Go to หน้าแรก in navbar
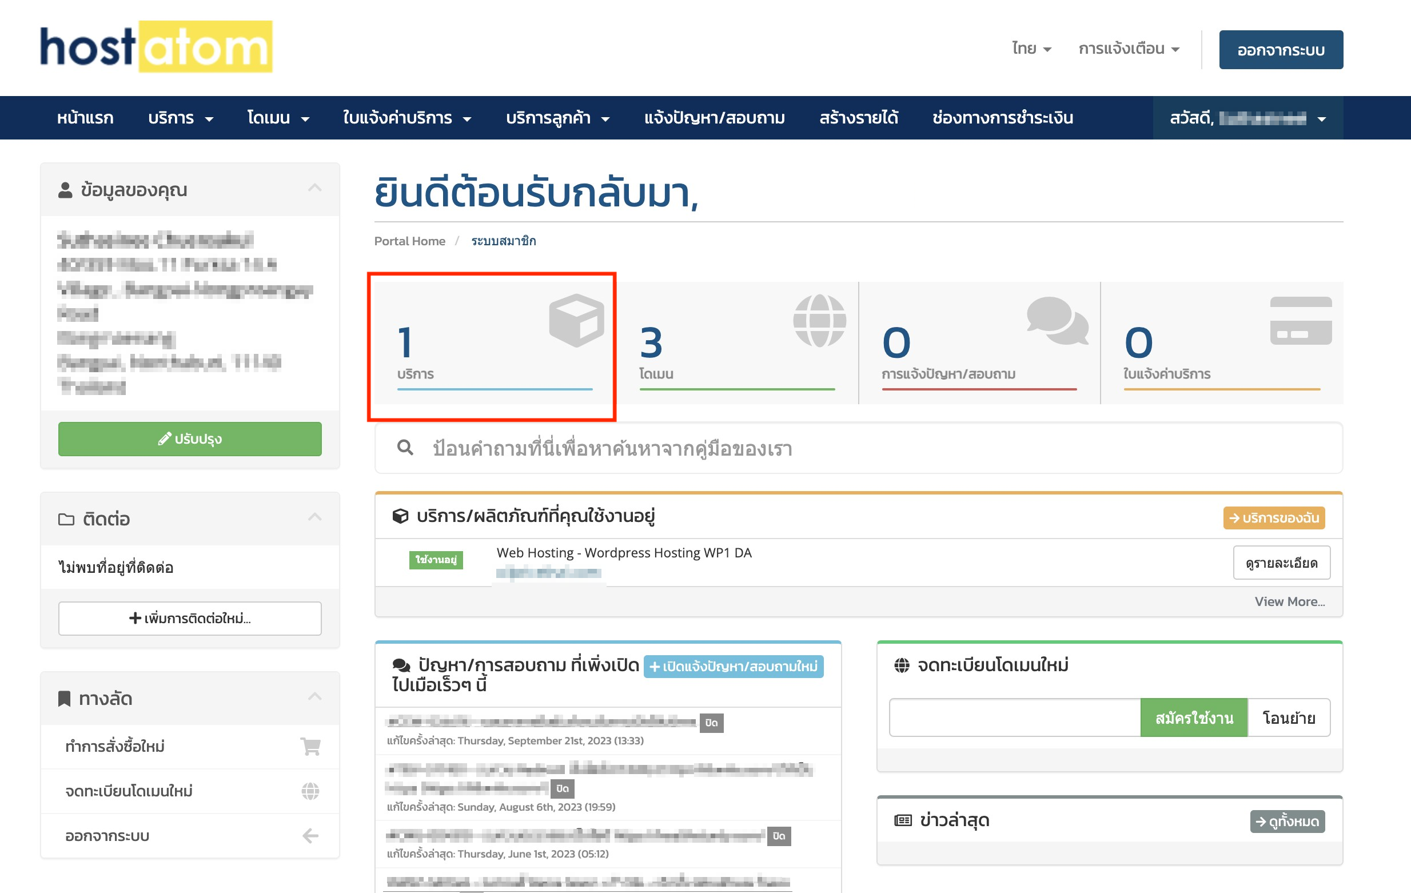The width and height of the screenshot is (1411, 893). coord(85,118)
